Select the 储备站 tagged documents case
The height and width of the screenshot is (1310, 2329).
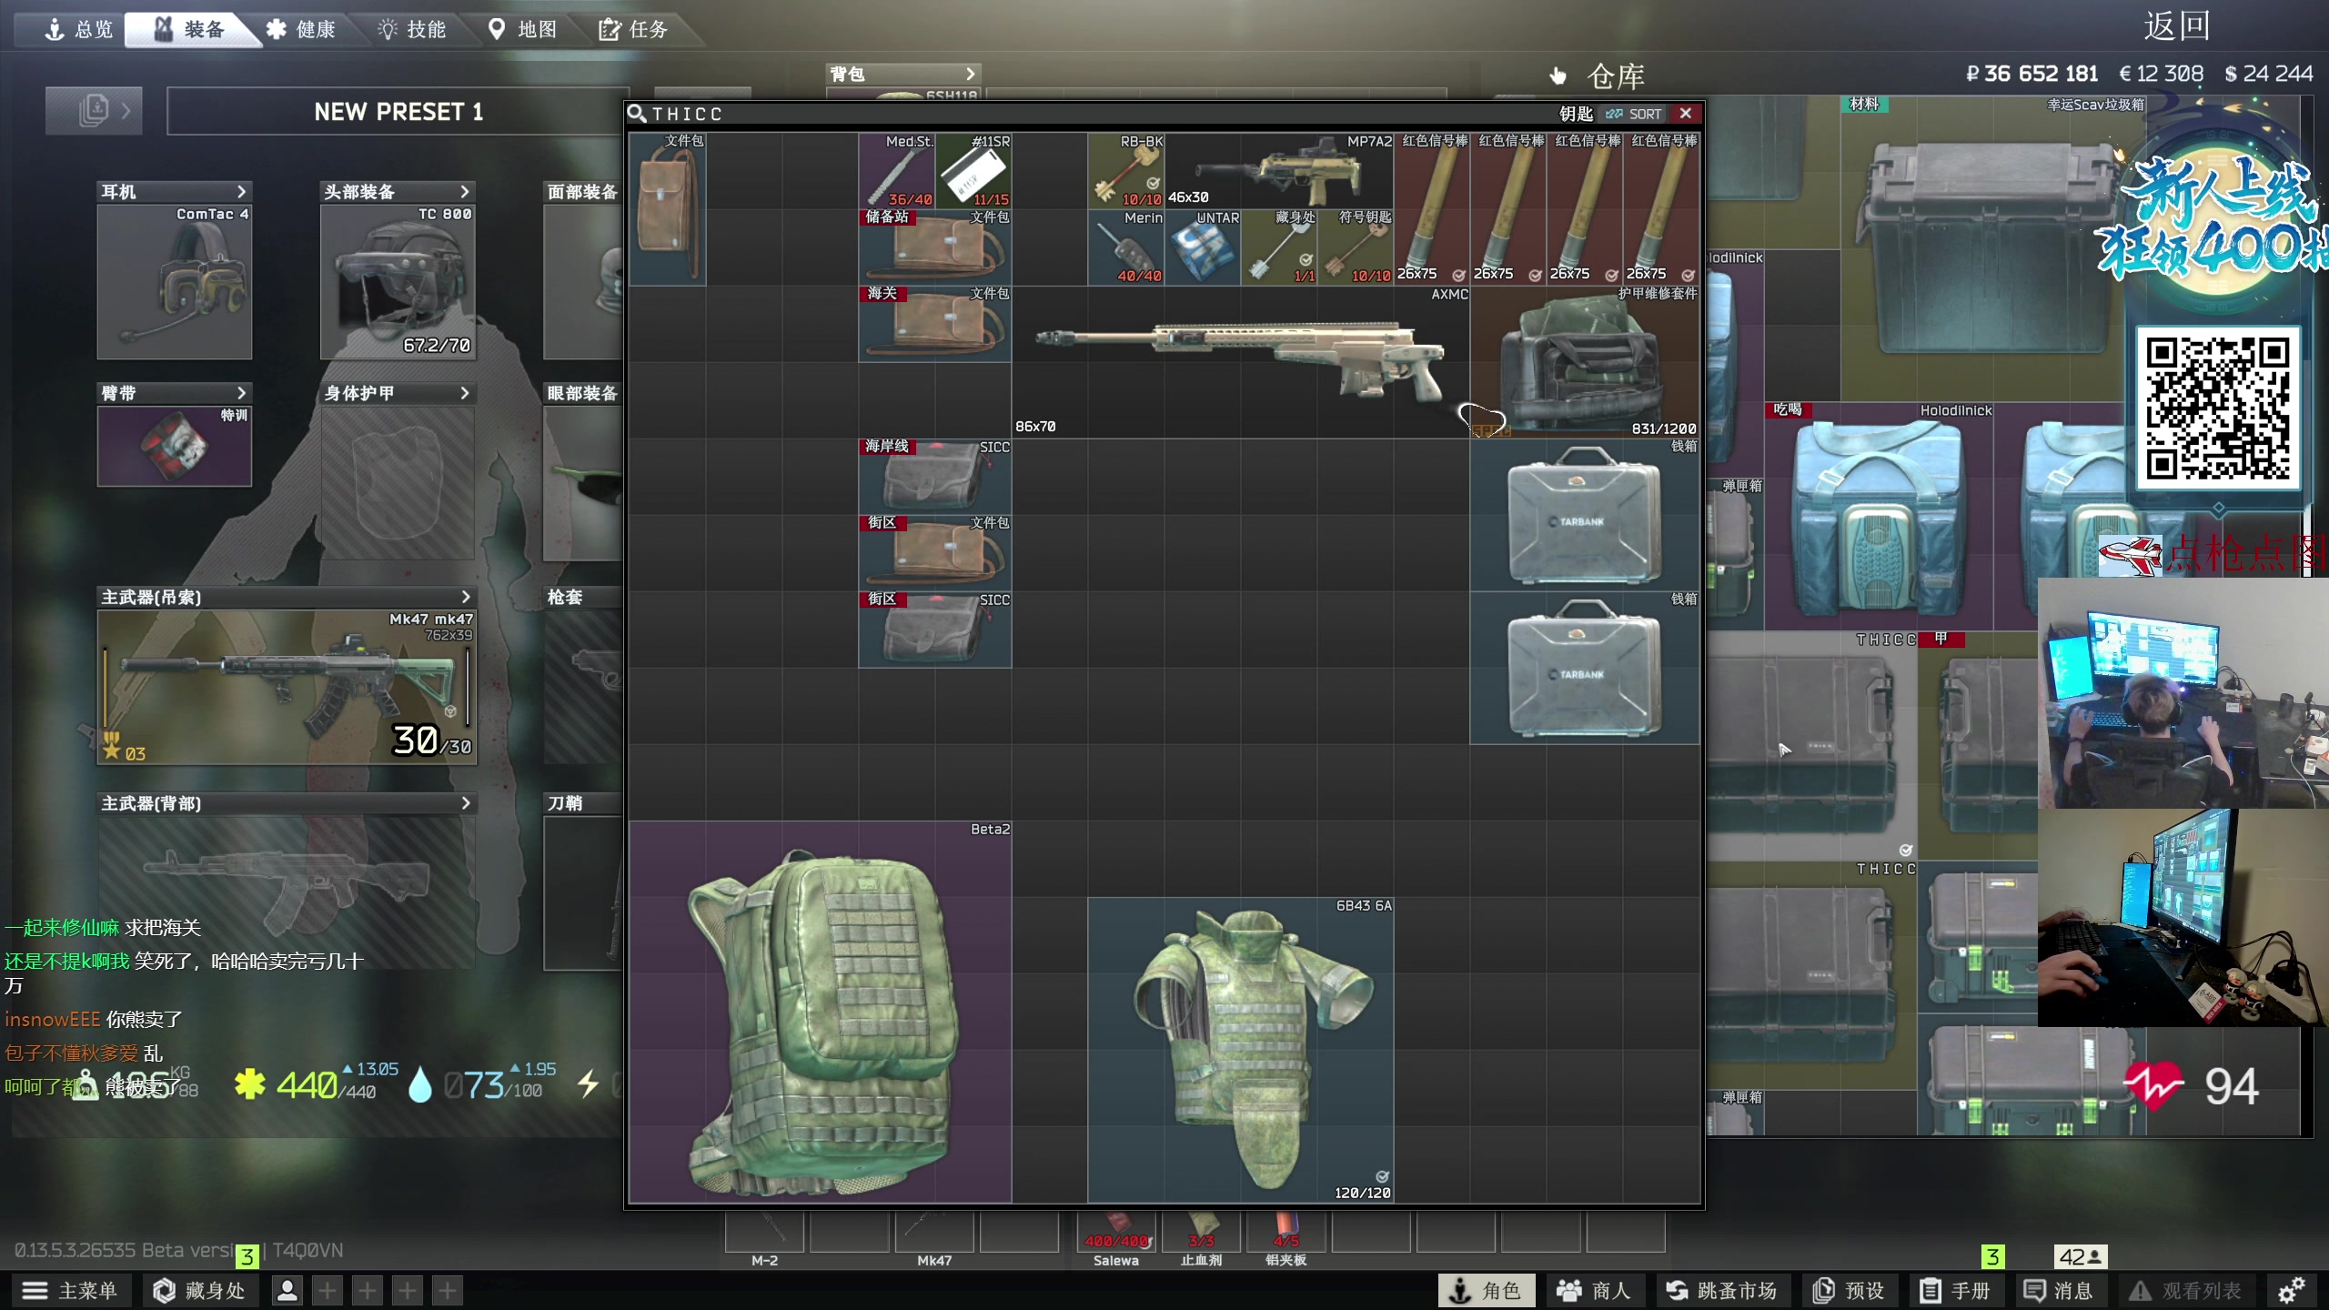pos(935,247)
